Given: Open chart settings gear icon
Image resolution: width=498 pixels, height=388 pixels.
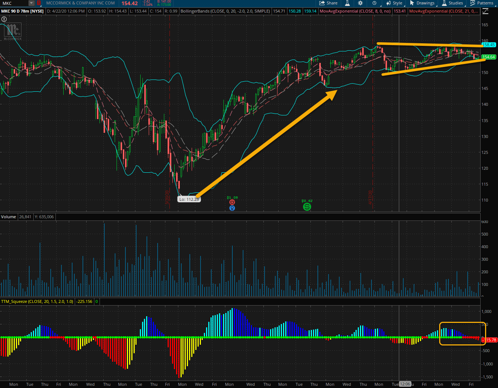Looking at the screenshot, I should click(360, 3).
